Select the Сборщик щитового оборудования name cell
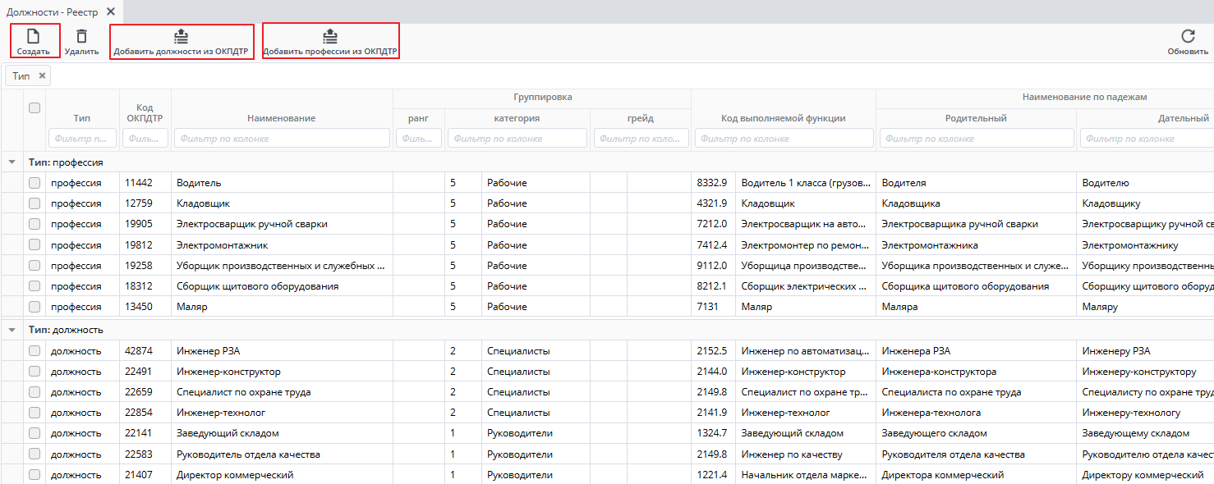 pos(281,285)
